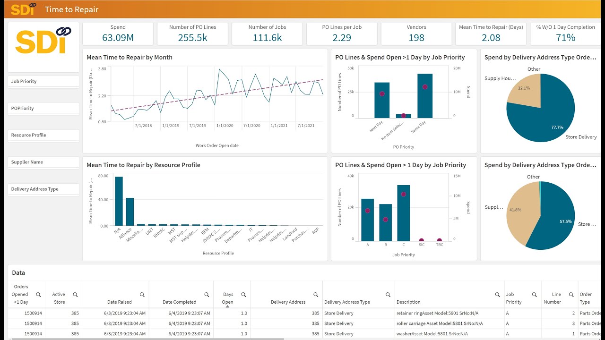Select bar B in Job Priority chart
The width and height of the screenshot is (605, 340).
tap(386, 222)
